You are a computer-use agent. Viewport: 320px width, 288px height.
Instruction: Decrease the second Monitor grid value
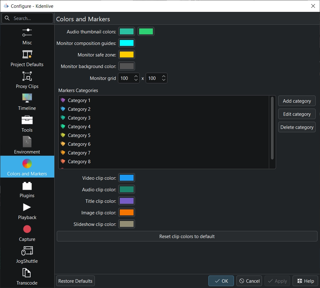point(164,80)
